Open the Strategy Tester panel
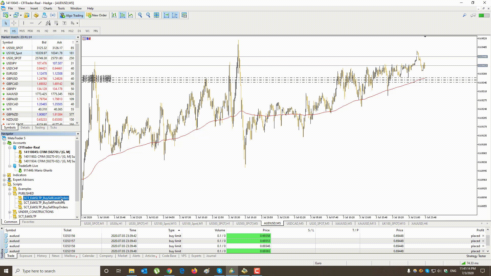This screenshot has height=276, width=491. point(476,256)
